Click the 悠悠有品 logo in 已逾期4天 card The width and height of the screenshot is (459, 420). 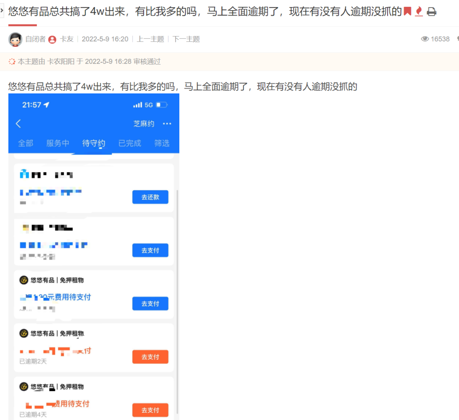click(24, 386)
